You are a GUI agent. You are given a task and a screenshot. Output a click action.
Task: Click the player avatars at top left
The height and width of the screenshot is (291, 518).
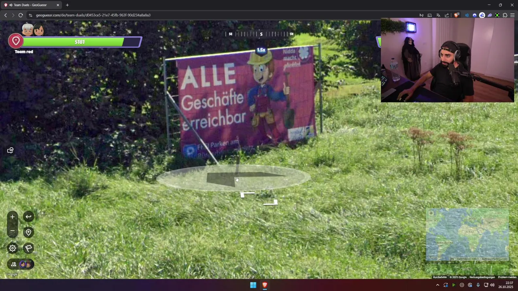pos(33,30)
